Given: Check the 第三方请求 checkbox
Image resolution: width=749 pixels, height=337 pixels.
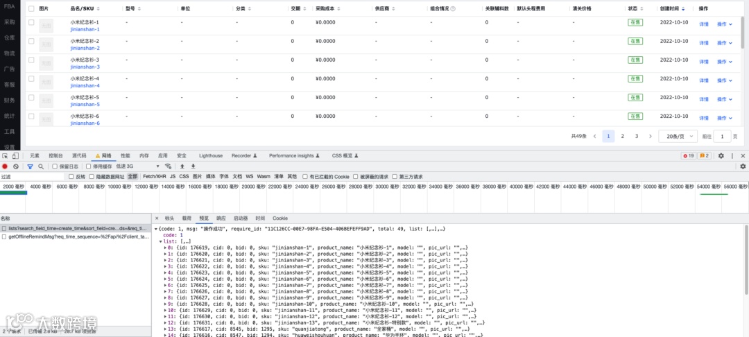Looking at the screenshot, I should tap(395, 177).
